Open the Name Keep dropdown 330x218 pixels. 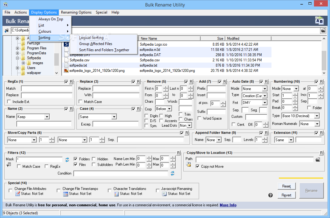pyautogui.click(x=47, y=117)
